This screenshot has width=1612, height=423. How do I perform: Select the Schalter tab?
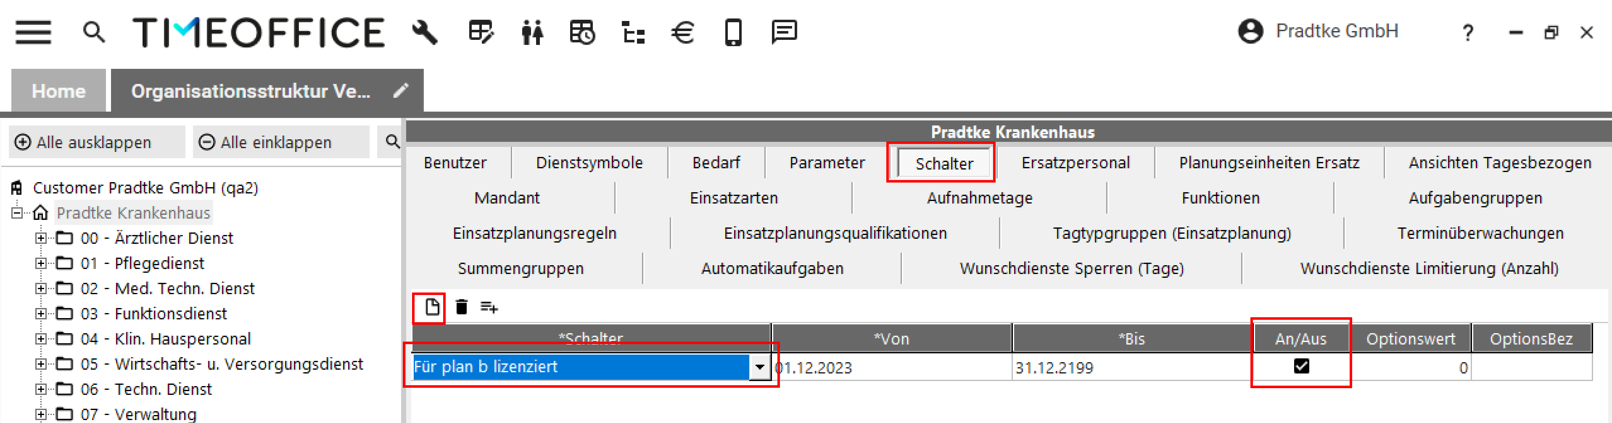coord(944,164)
